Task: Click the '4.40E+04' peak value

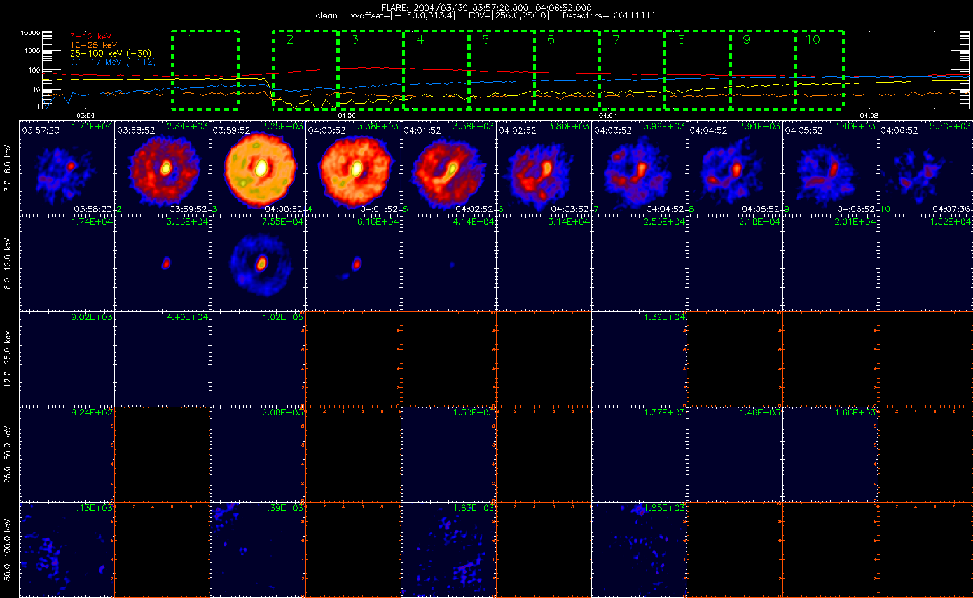Action: coord(188,317)
